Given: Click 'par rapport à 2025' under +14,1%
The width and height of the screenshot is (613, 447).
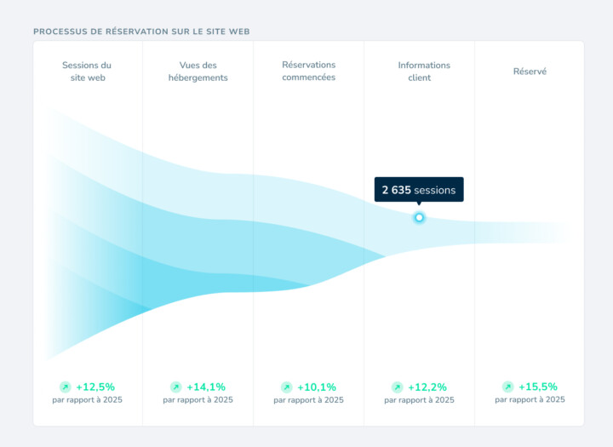Looking at the screenshot, I should pos(198,399).
